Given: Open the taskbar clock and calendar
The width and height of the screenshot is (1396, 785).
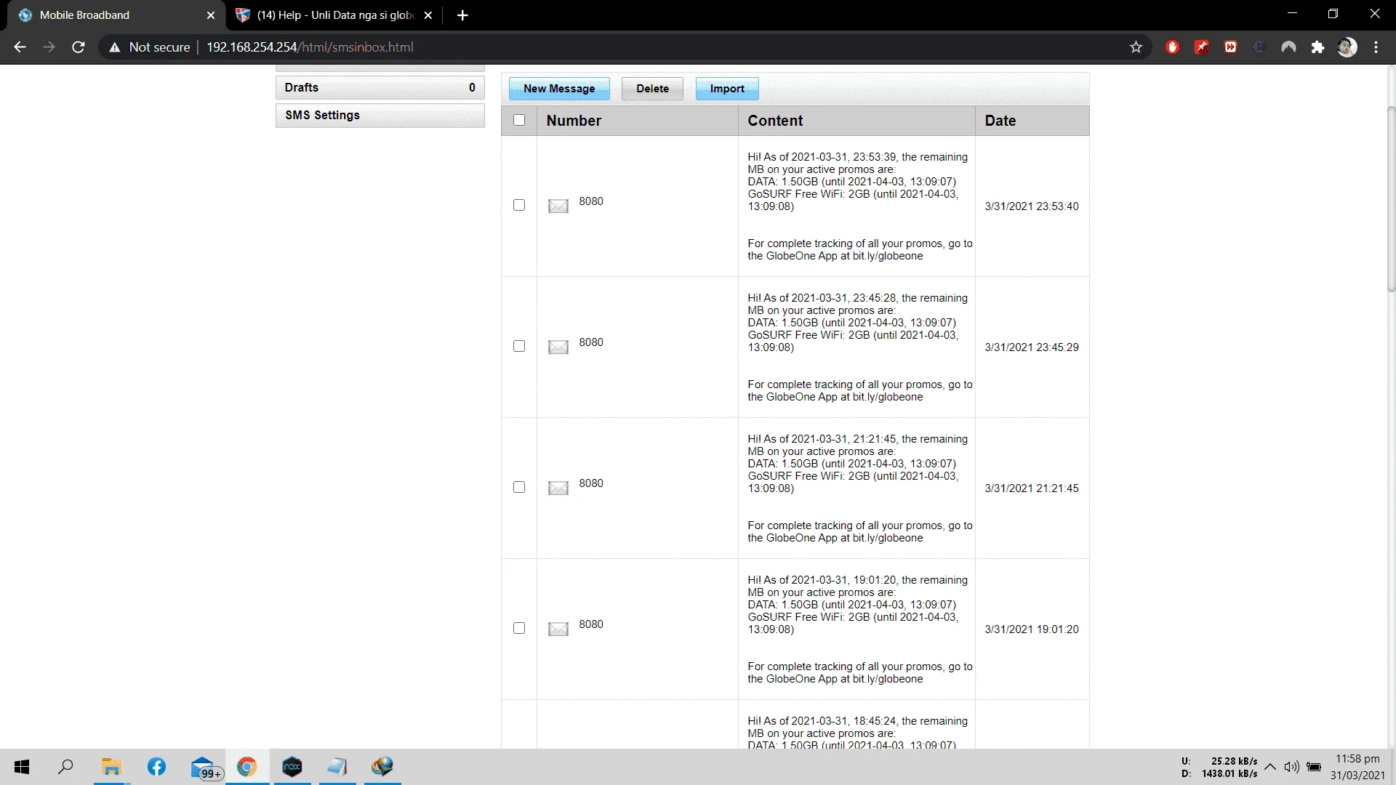Looking at the screenshot, I should click(x=1357, y=767).
